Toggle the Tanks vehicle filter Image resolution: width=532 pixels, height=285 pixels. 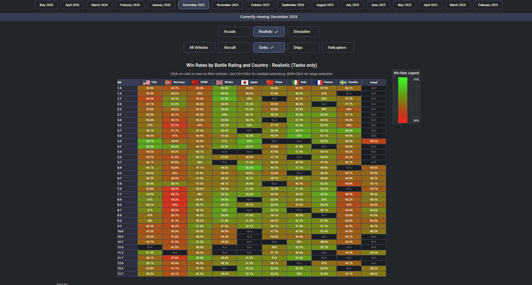click(269, 47)
